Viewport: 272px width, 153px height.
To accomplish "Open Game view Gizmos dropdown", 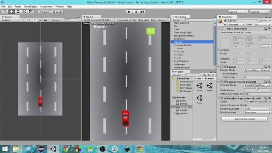I will pos(163,20).
